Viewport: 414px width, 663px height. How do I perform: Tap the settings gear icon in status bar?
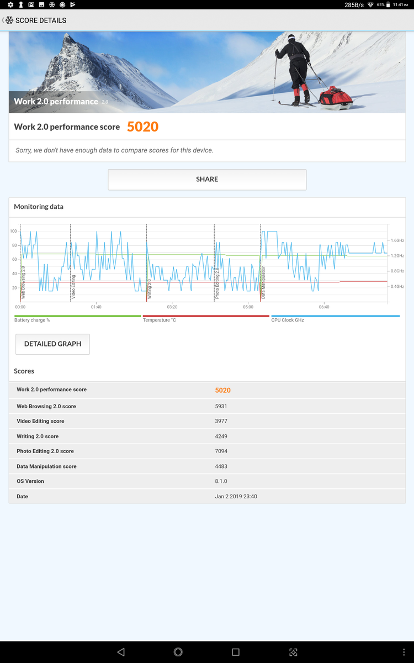10,4
